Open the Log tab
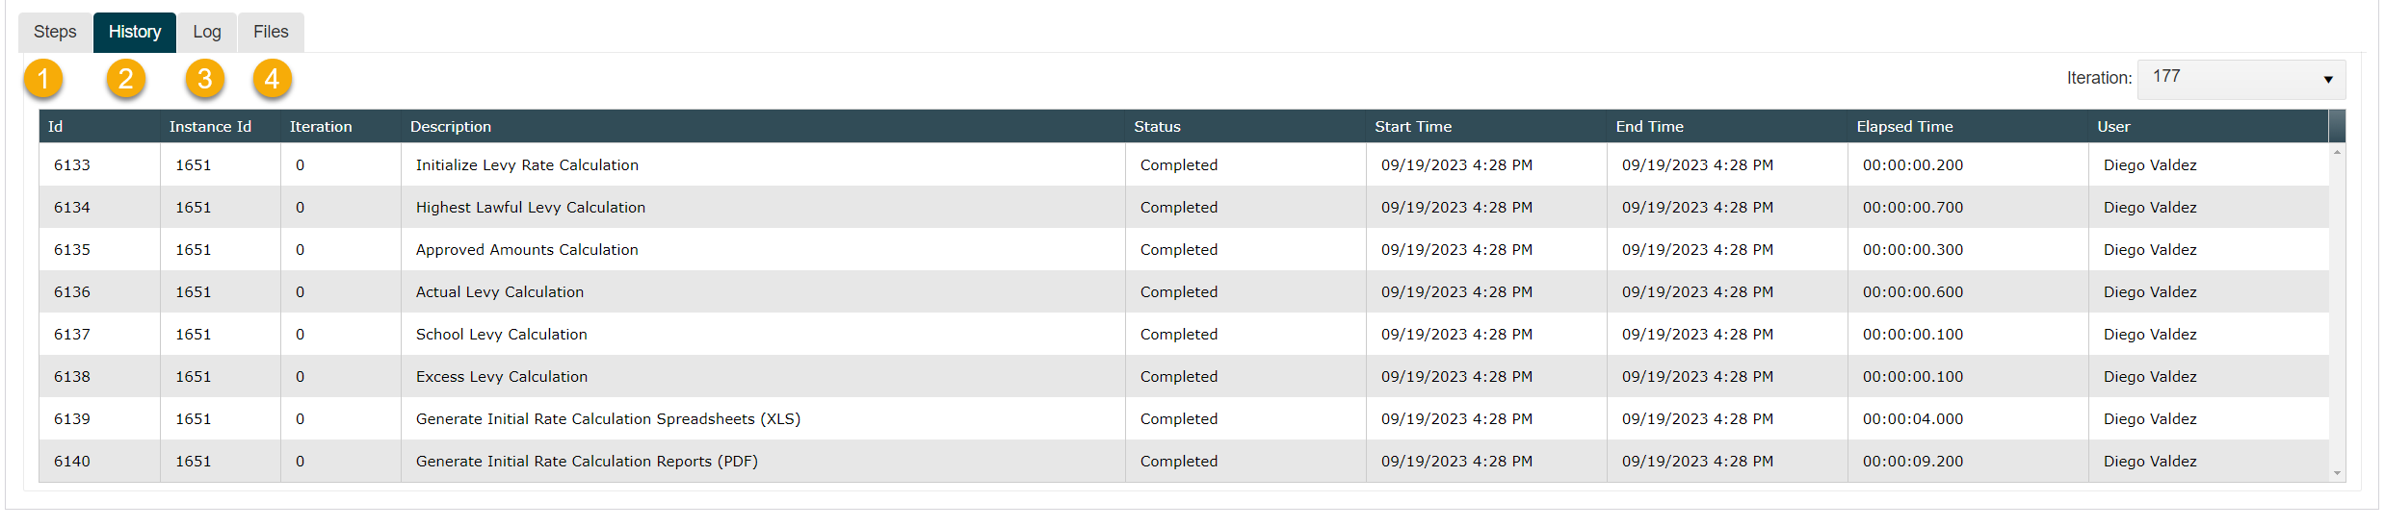 coord(206,32)
